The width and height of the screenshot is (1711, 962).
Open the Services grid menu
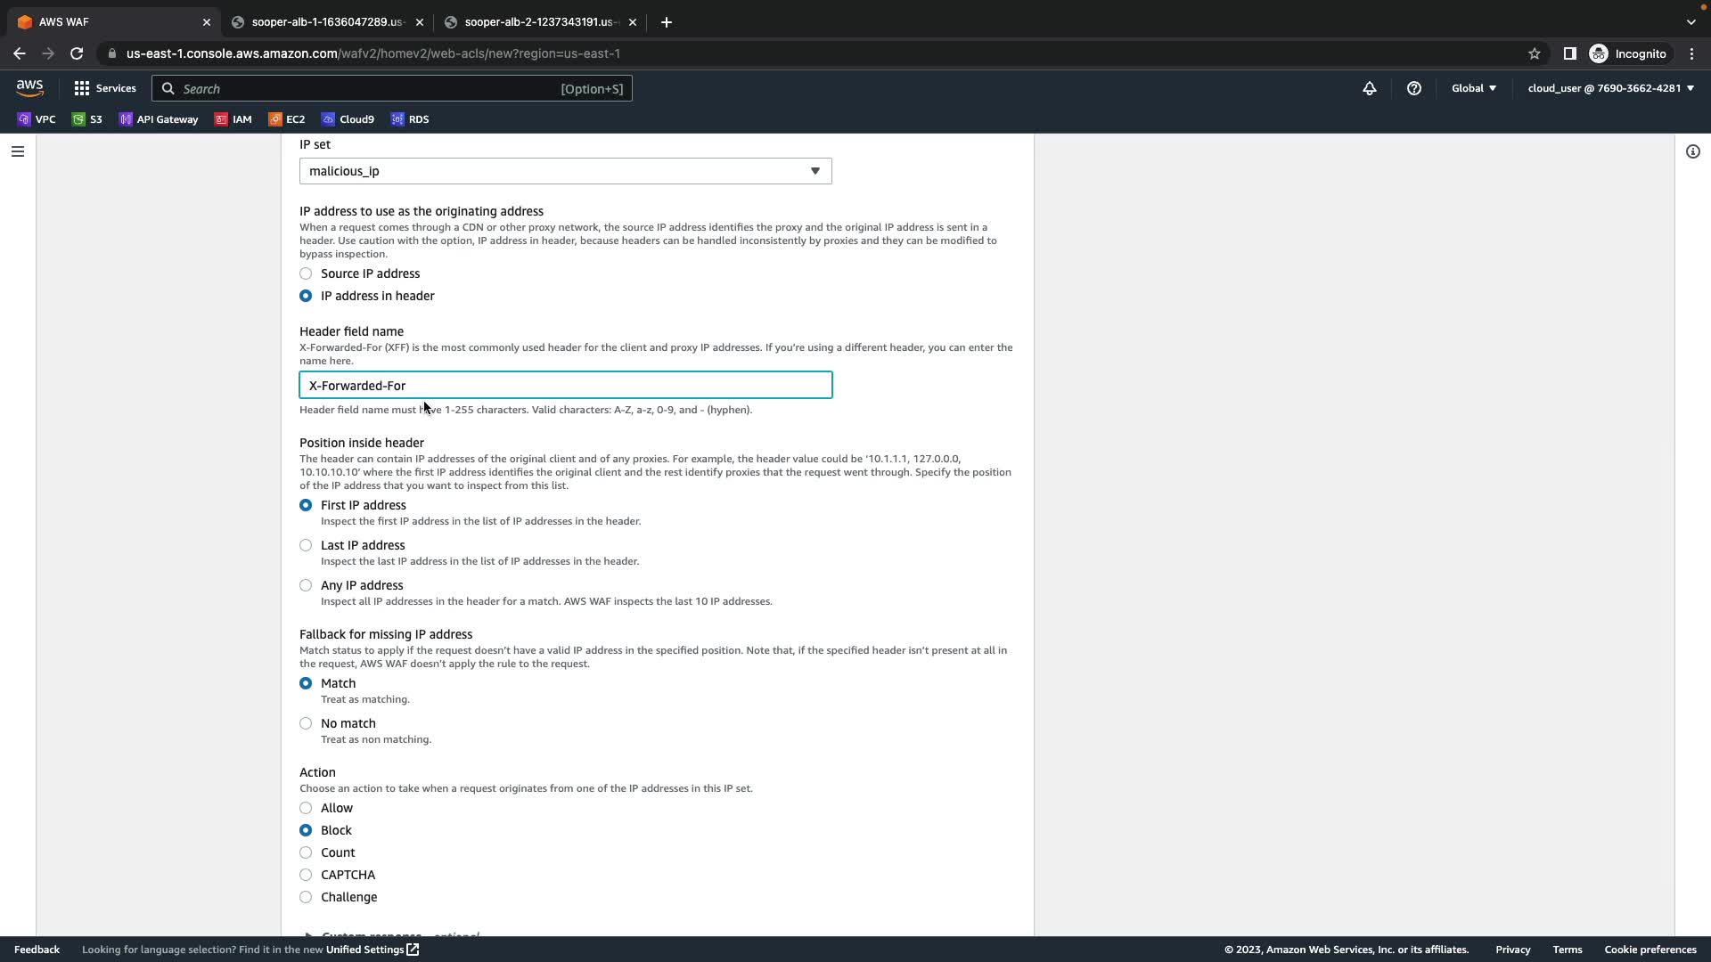pyautogui.click(x=105, y=88)
